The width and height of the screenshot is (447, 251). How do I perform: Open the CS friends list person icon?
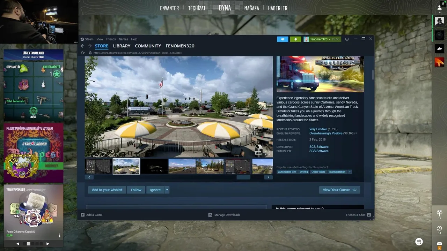click(x=439, y=7)
